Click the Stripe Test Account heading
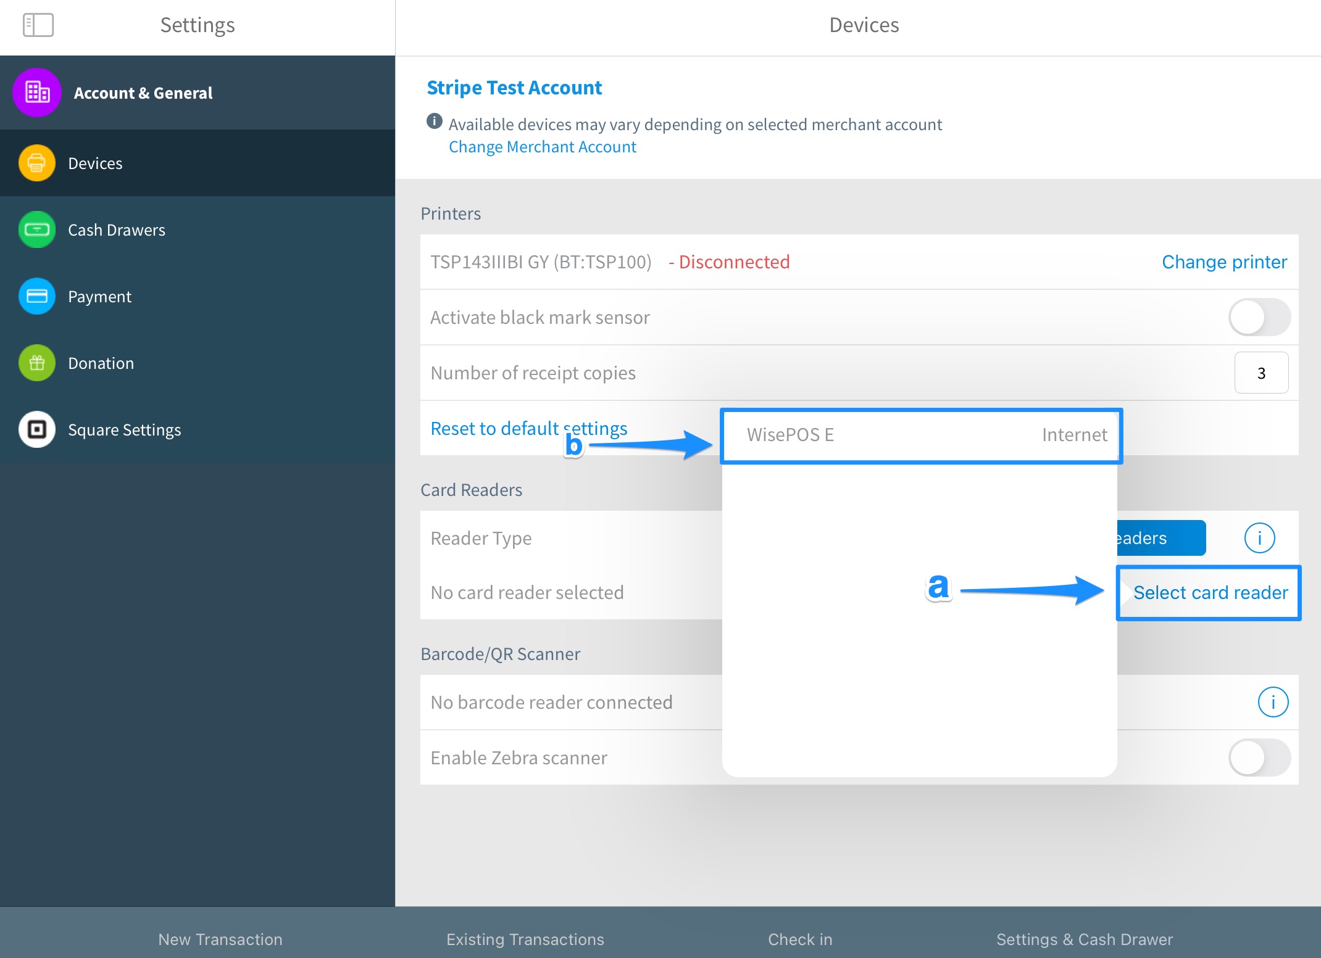1321x958 pixels. coord(514,87)
